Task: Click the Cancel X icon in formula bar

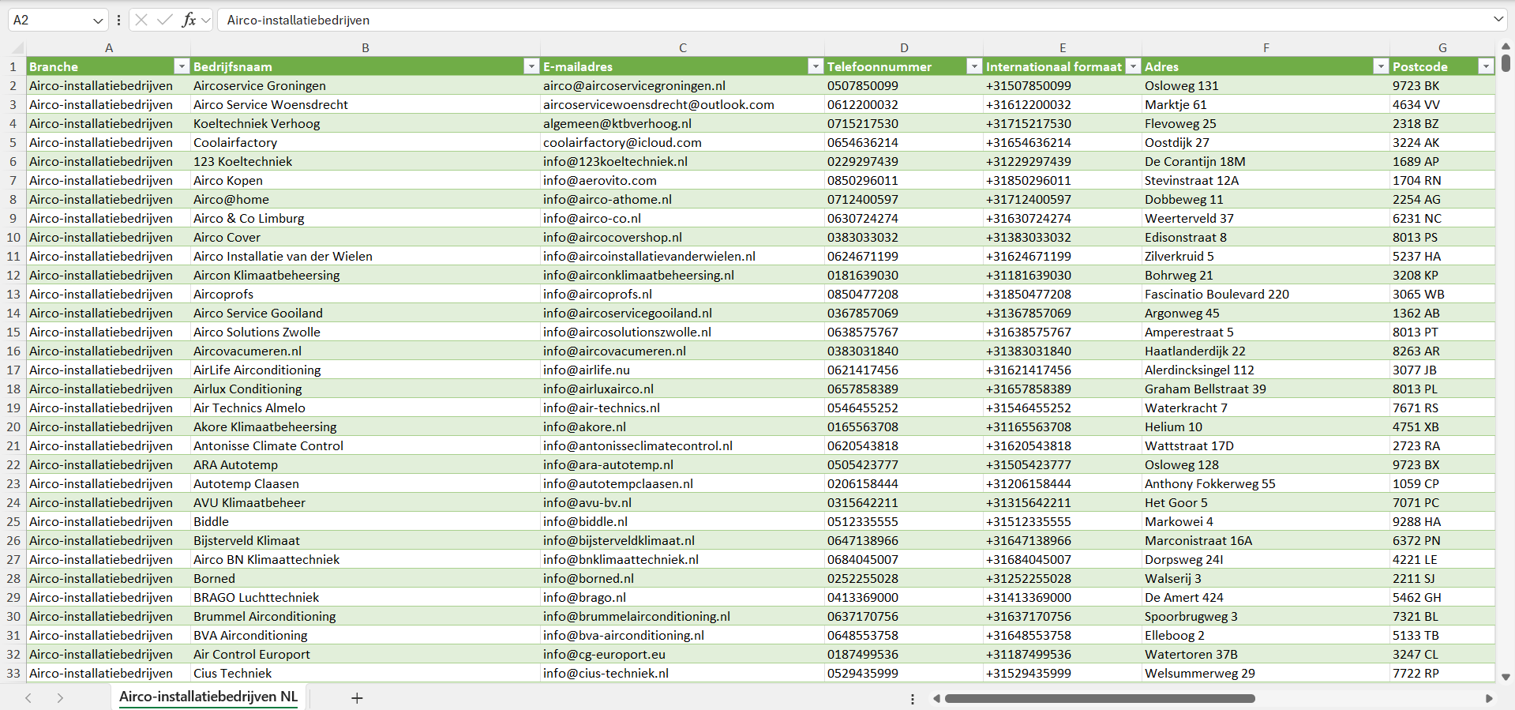Action: [141, 20]
